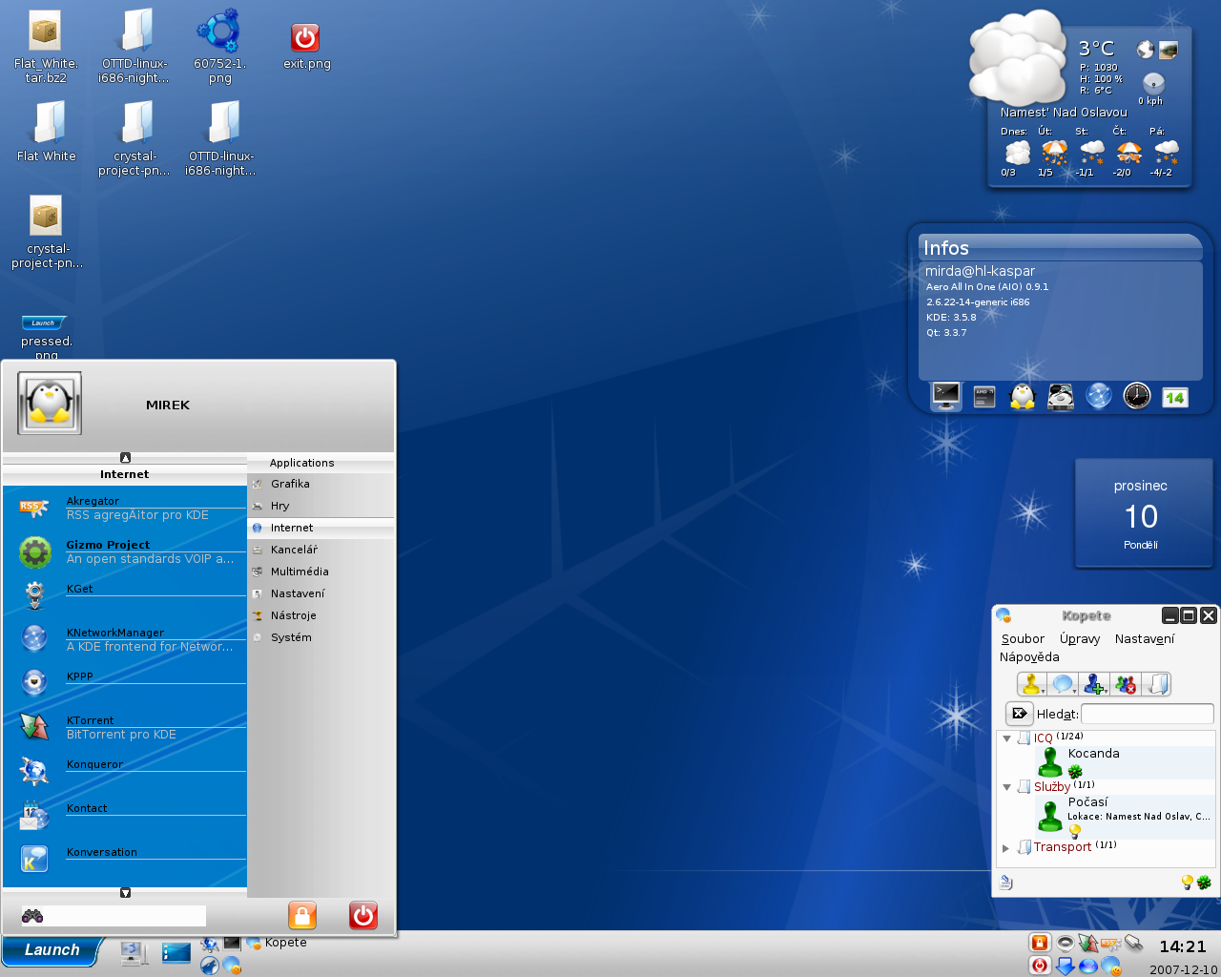Click Kopete speech bubble status message icon

(1062, 684)
